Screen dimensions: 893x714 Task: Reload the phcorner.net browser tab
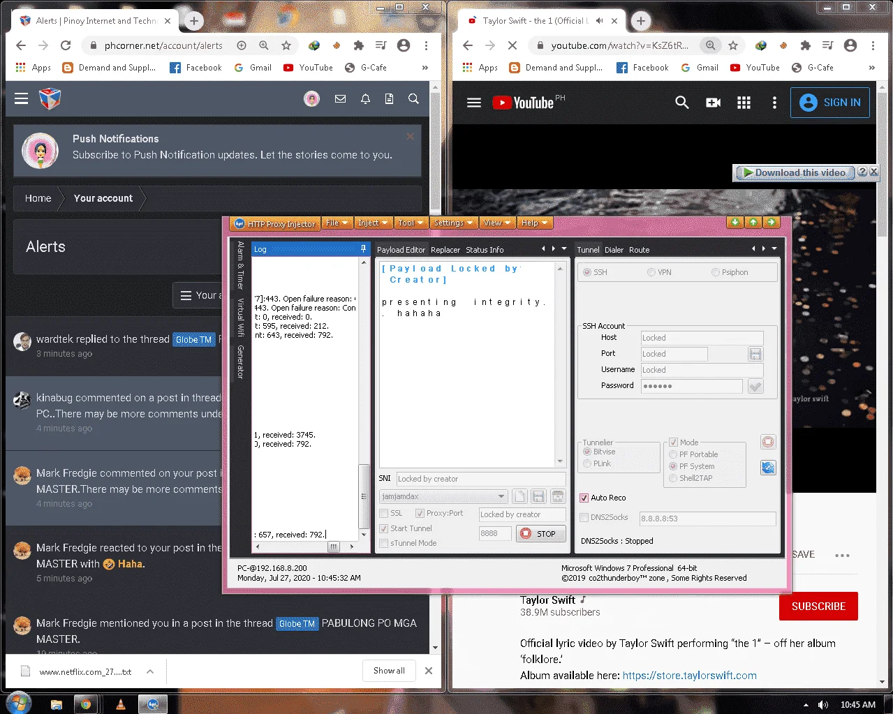(x=66, y=45)
